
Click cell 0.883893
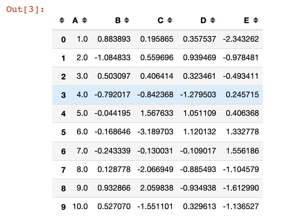(x=114, y=39)
